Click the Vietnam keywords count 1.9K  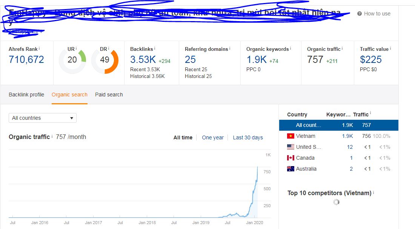pos(347,136)
